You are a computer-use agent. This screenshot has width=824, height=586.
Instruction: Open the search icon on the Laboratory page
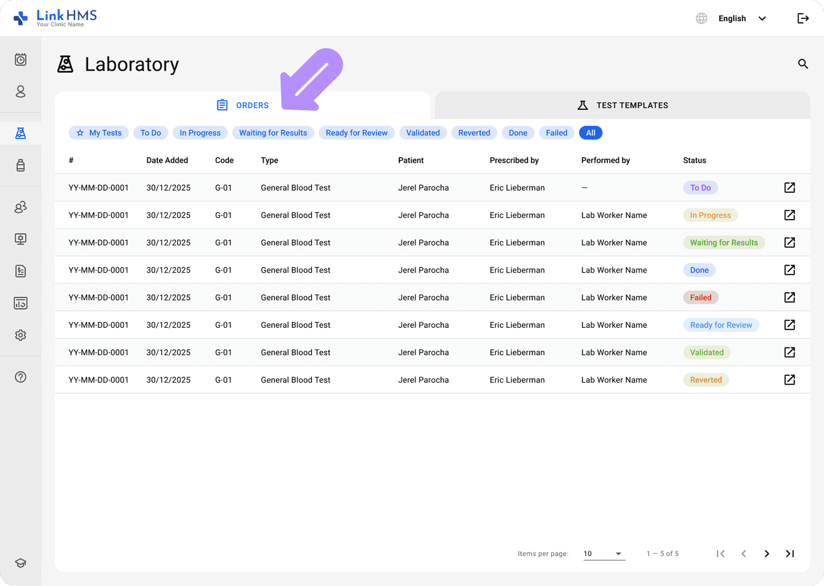803,64
